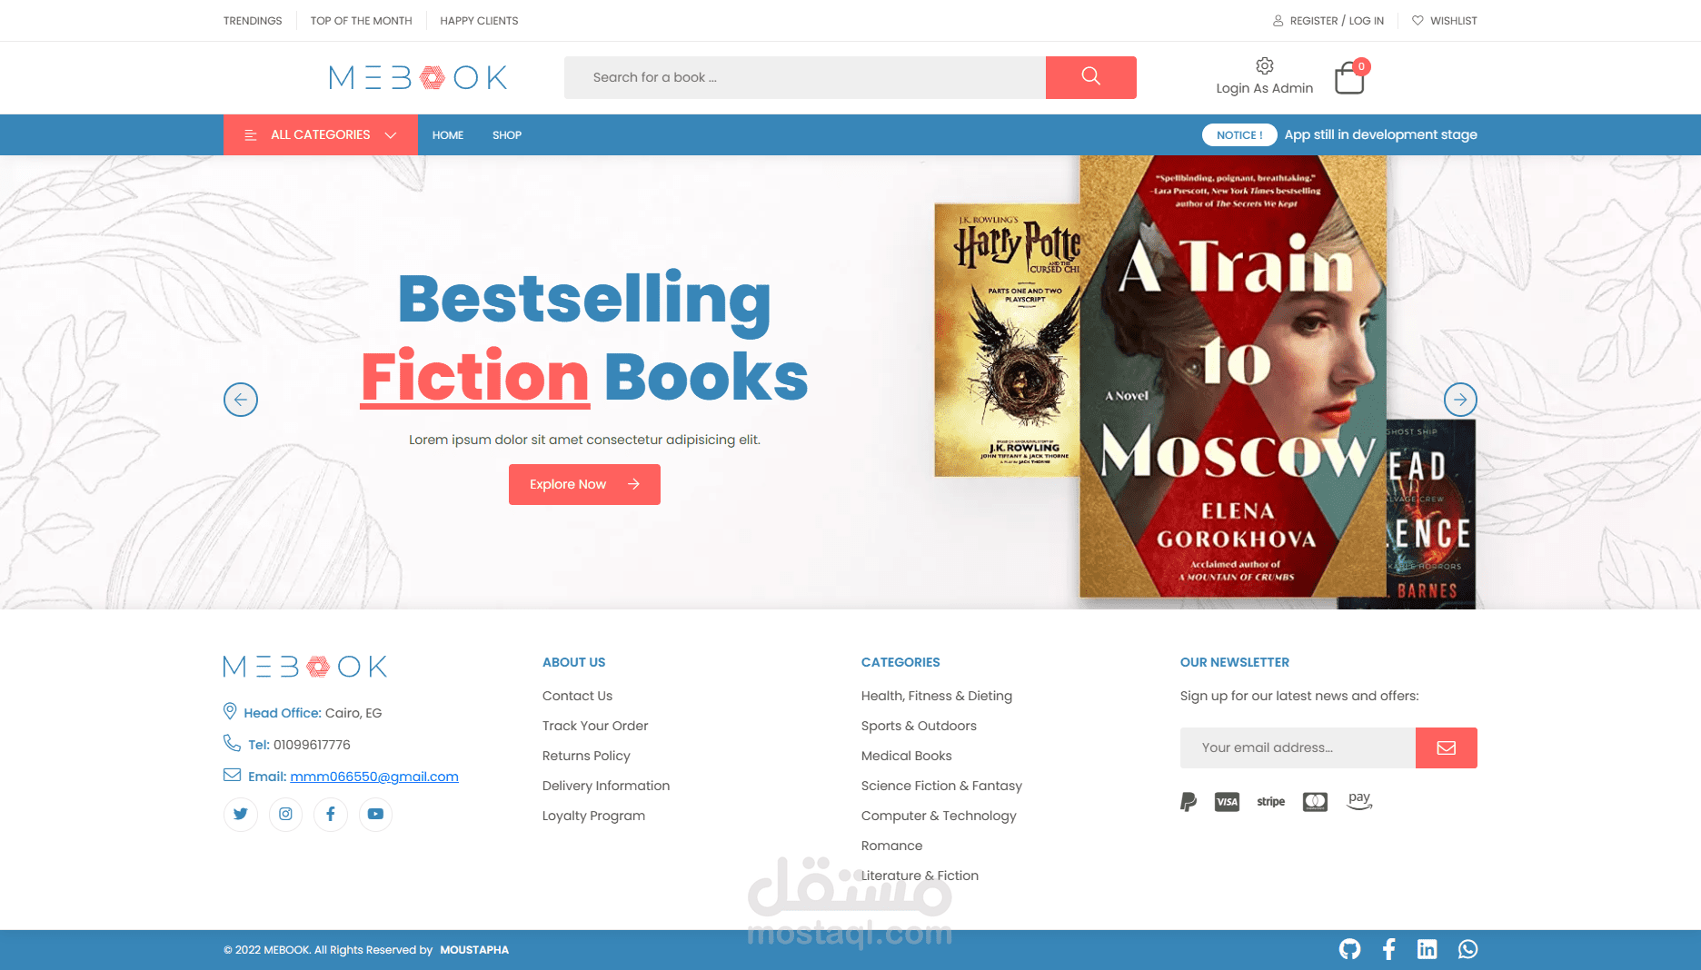Open the YouTube social icon
The width and height of the screenshot is (1701, 970).
[x=375, y=814]
